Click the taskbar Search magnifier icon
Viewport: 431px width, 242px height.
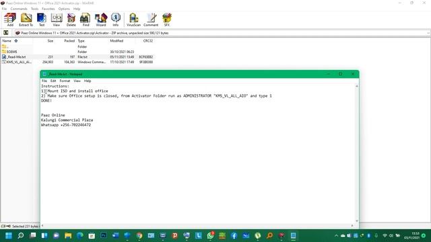[x=21, y=235]
